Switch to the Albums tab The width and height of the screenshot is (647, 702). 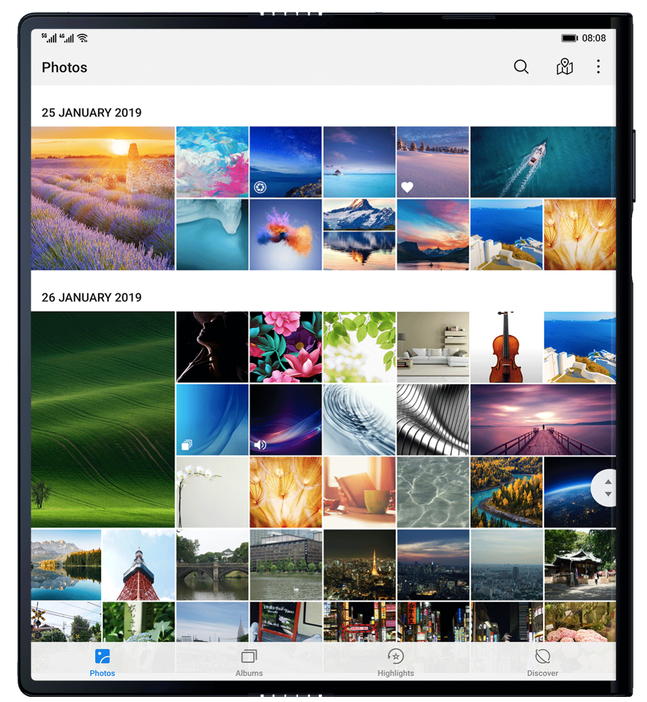(249, 663)
